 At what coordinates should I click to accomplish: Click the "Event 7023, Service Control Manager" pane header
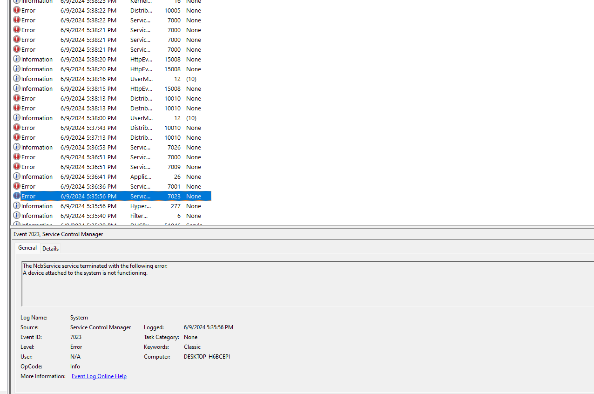coord(58,234)
